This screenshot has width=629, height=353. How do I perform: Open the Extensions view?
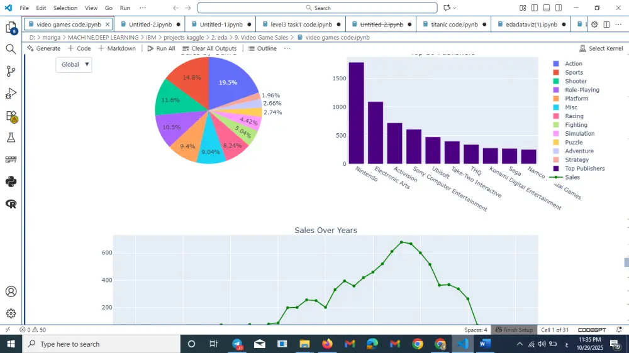tap(11, 116)
